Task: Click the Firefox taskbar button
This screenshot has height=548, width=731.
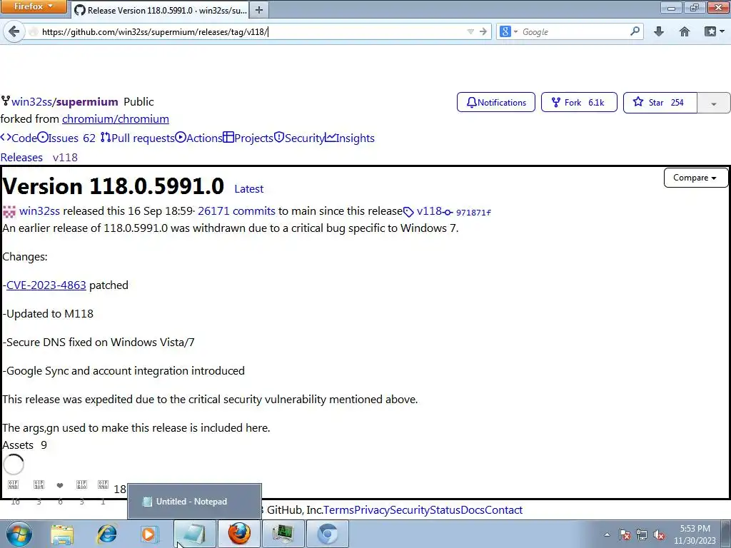Action: pyautogui.click(x=239, y=534)
